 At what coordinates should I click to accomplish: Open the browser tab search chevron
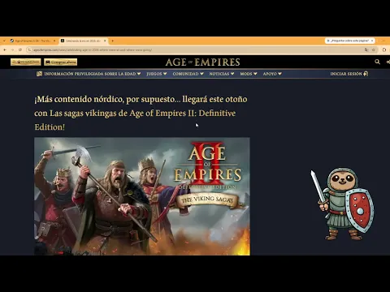[4, 41]
